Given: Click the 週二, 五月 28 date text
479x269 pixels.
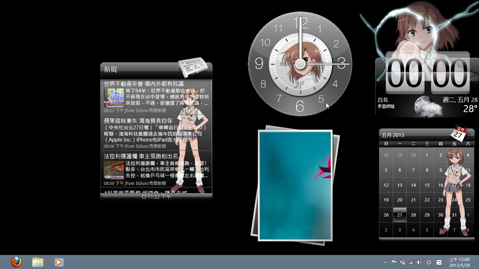Looking at the screenshot, I should tap(460, 100).
